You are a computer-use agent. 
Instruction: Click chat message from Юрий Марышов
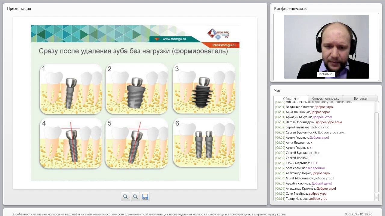coord(296,163)
